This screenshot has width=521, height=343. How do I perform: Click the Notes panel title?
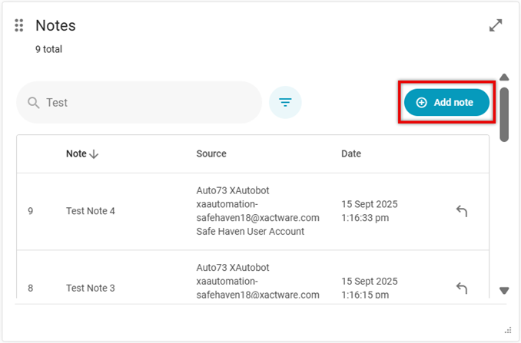pos(55,25)
